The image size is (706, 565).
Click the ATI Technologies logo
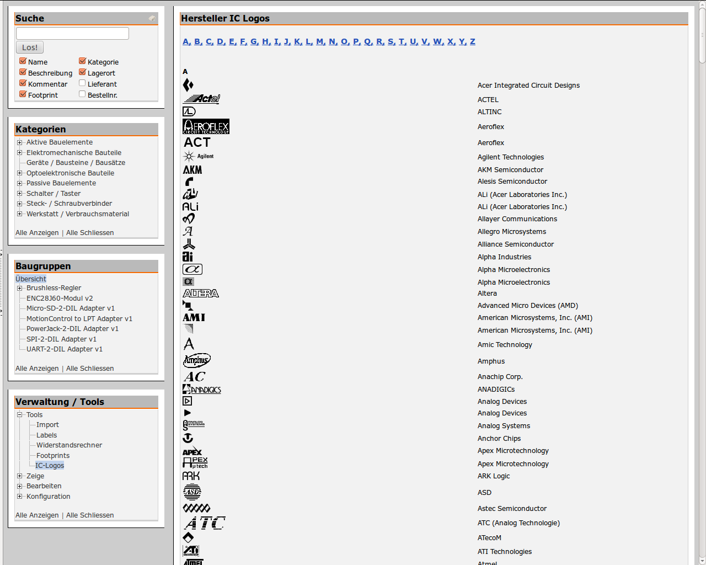[191, 551]
